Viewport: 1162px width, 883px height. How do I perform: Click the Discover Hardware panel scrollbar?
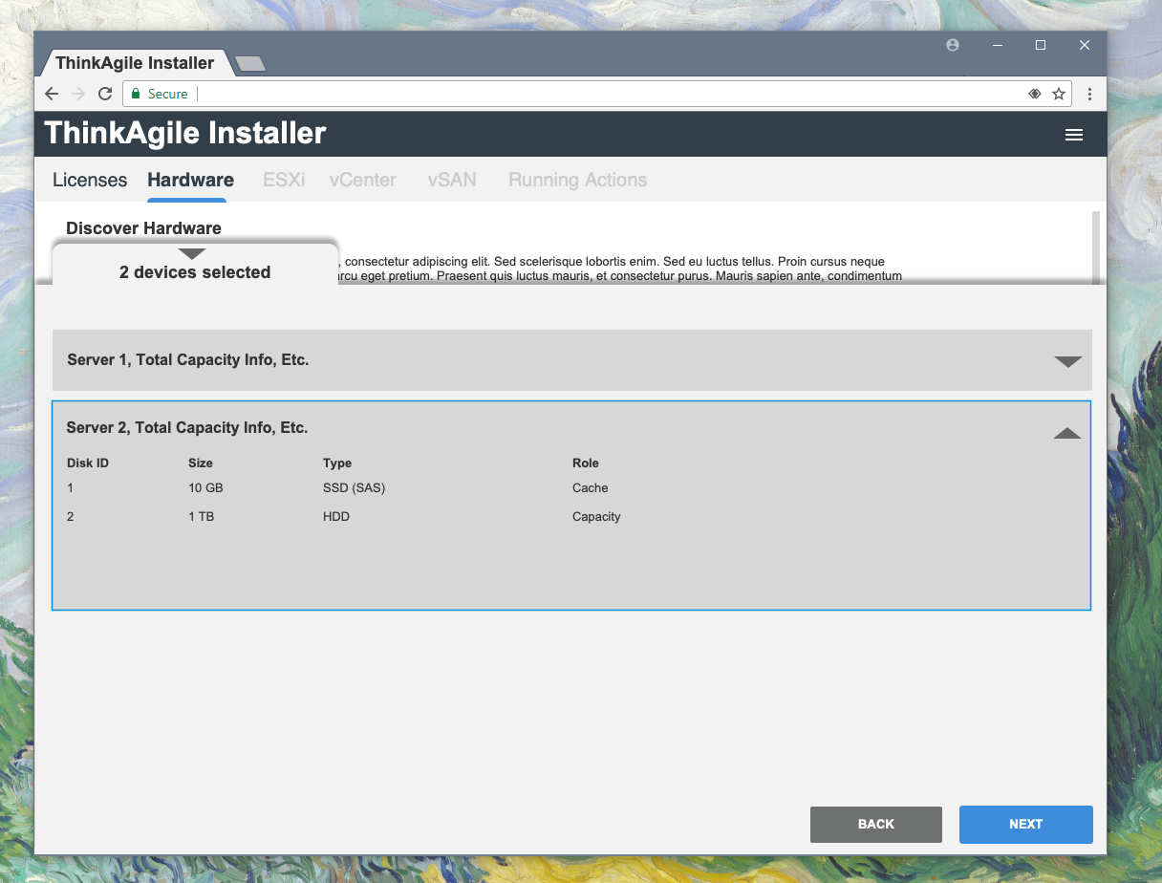click(1095, 247)
